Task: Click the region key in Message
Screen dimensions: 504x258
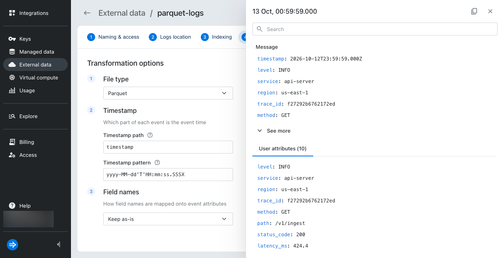Action: click(266, 93)
